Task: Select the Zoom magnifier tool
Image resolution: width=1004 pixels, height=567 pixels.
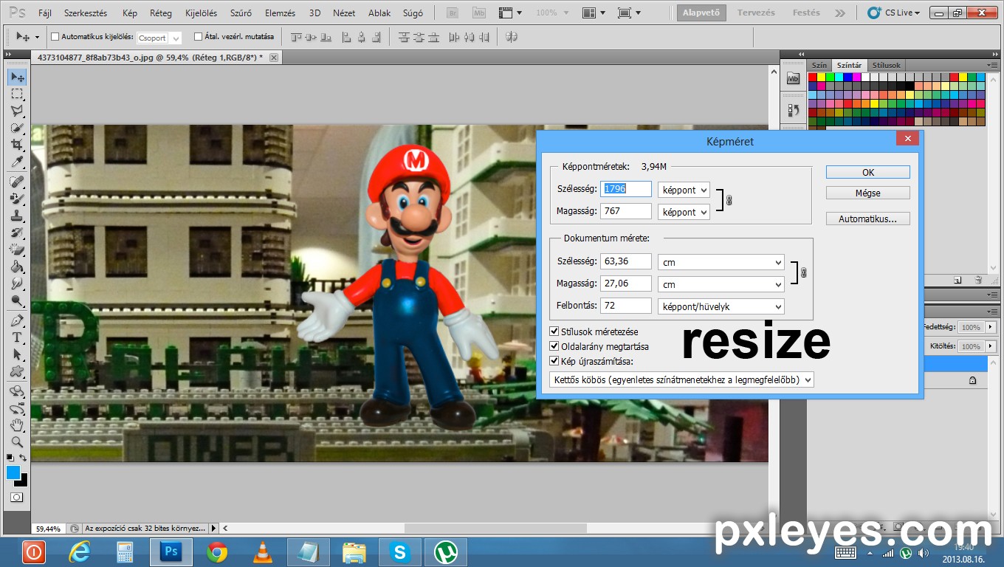Action: pos(17,442)
